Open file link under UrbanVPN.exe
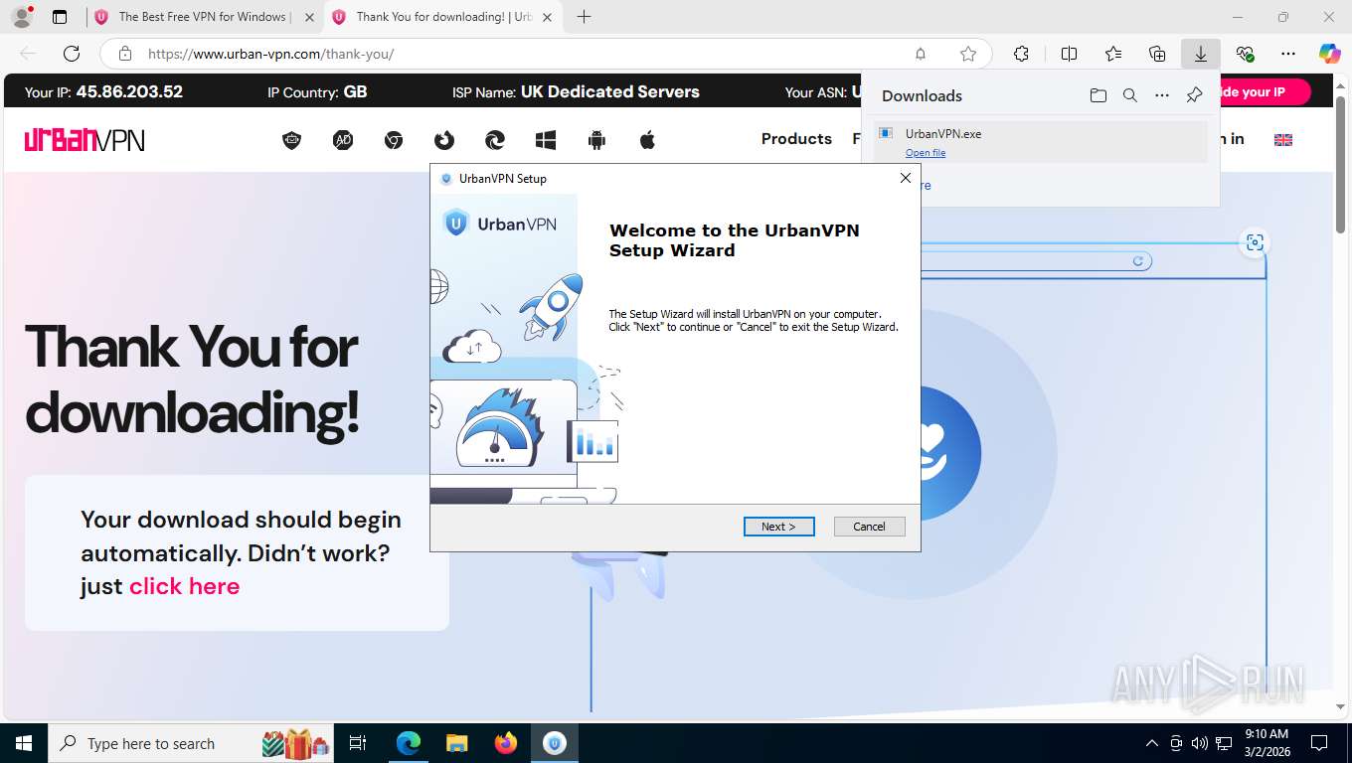1352x763 pixels. click(x=926, y=153)
